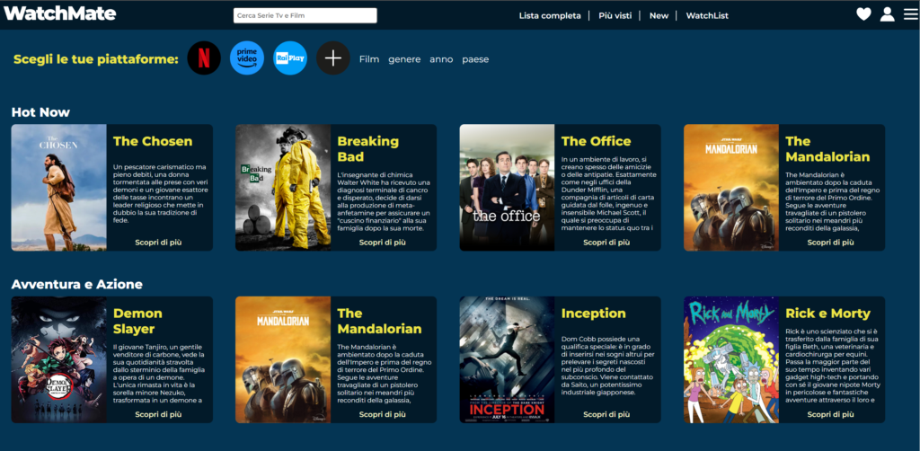Select the RaiPlay platform icon
This screenshot has width=920, height=451.
pos(290,58)
